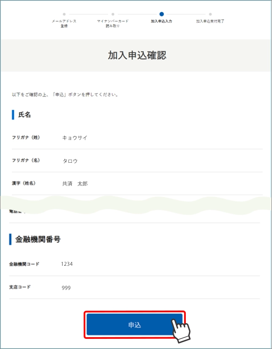Click the blue bar beside 氏名 heading
The image size is (272, 349).
click(x=13, y=115)
